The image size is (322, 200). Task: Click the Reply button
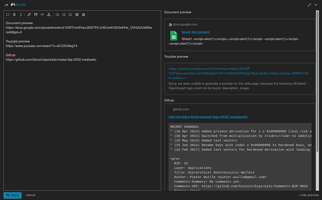click(x=12, y=195)
